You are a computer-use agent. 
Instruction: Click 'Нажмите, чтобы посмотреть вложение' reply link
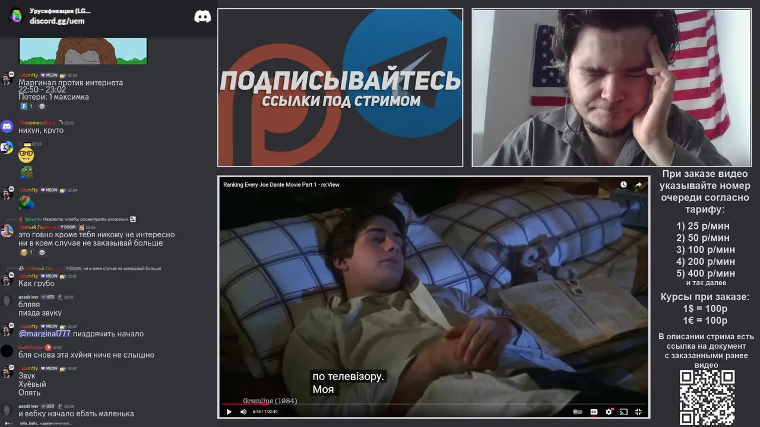point(85,219)
